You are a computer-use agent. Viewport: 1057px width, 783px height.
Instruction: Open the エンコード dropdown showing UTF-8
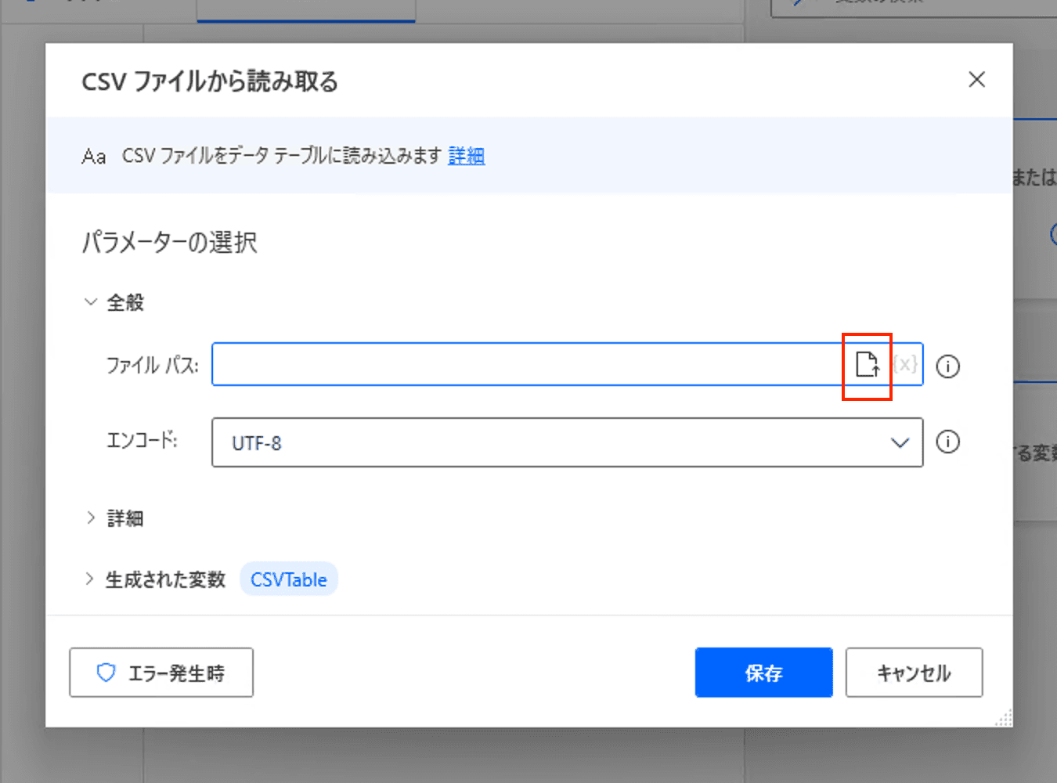coord(567,443)
